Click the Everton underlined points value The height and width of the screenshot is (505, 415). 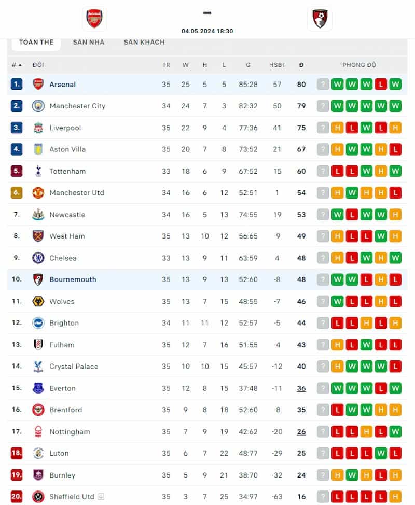301,388
